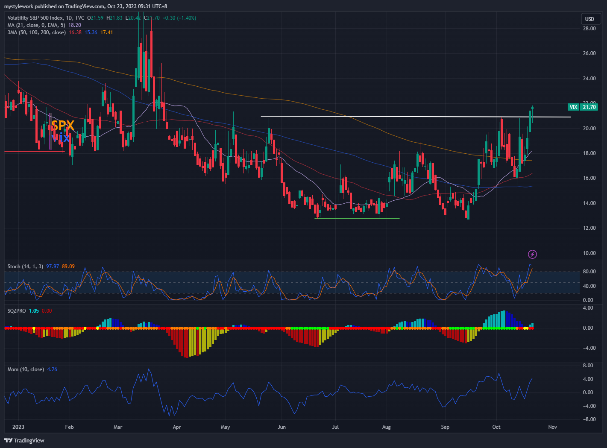The height and width of the screenshot is (448, 607).
Task: Click the purple lightning event icon
Action: point(532,255)
